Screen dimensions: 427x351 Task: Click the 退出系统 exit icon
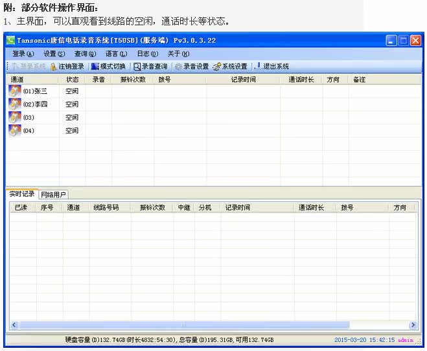point(257,66)
